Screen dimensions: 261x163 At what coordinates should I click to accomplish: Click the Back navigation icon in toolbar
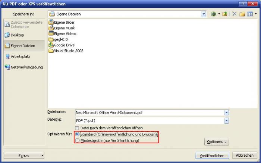pos(213,14)
